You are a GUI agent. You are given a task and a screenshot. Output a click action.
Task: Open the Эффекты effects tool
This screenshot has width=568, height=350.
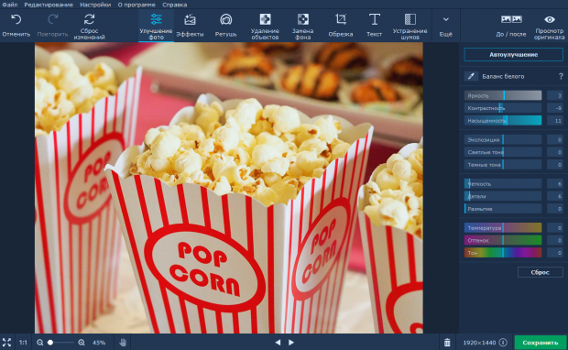click(190, 26)
